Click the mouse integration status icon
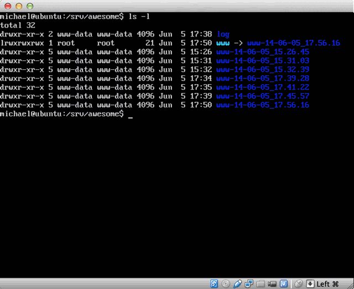Screen dimensions: 354x289 coord(299,283)
